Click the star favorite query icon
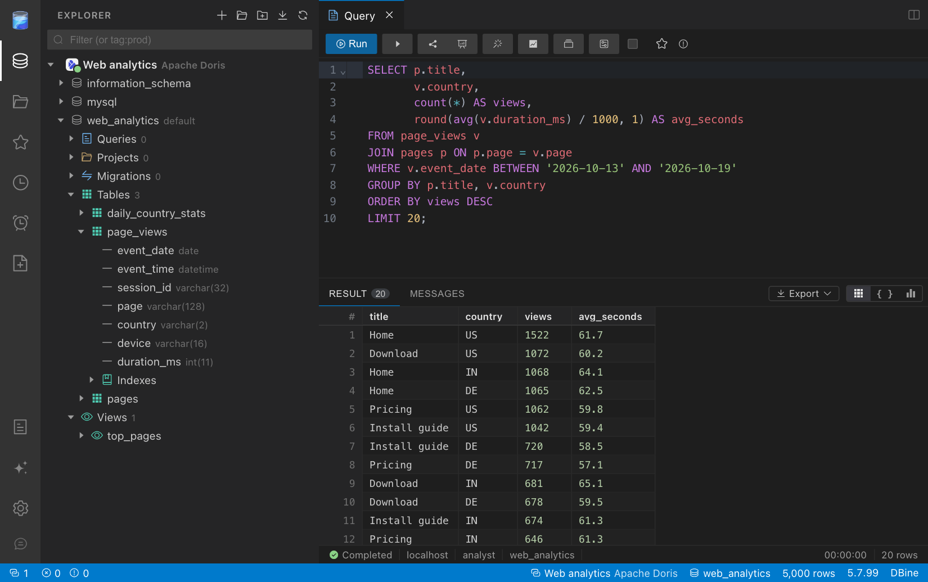Image resolution: width=928 pixels, height=582 pixels. coord(661,44)
